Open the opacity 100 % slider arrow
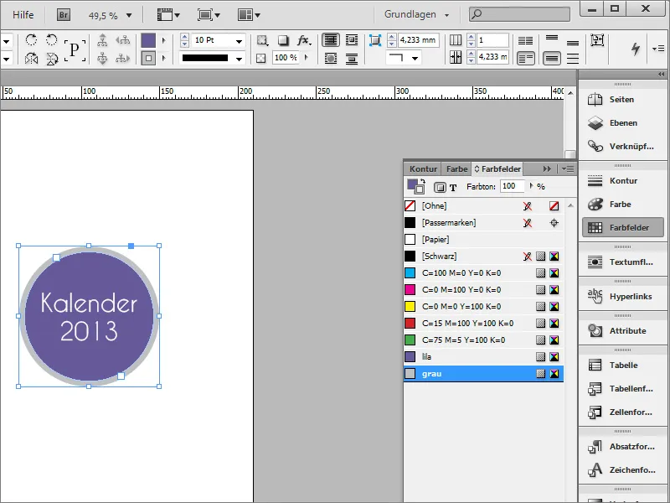This screenshot has height=503, width=670. [307, 57]
